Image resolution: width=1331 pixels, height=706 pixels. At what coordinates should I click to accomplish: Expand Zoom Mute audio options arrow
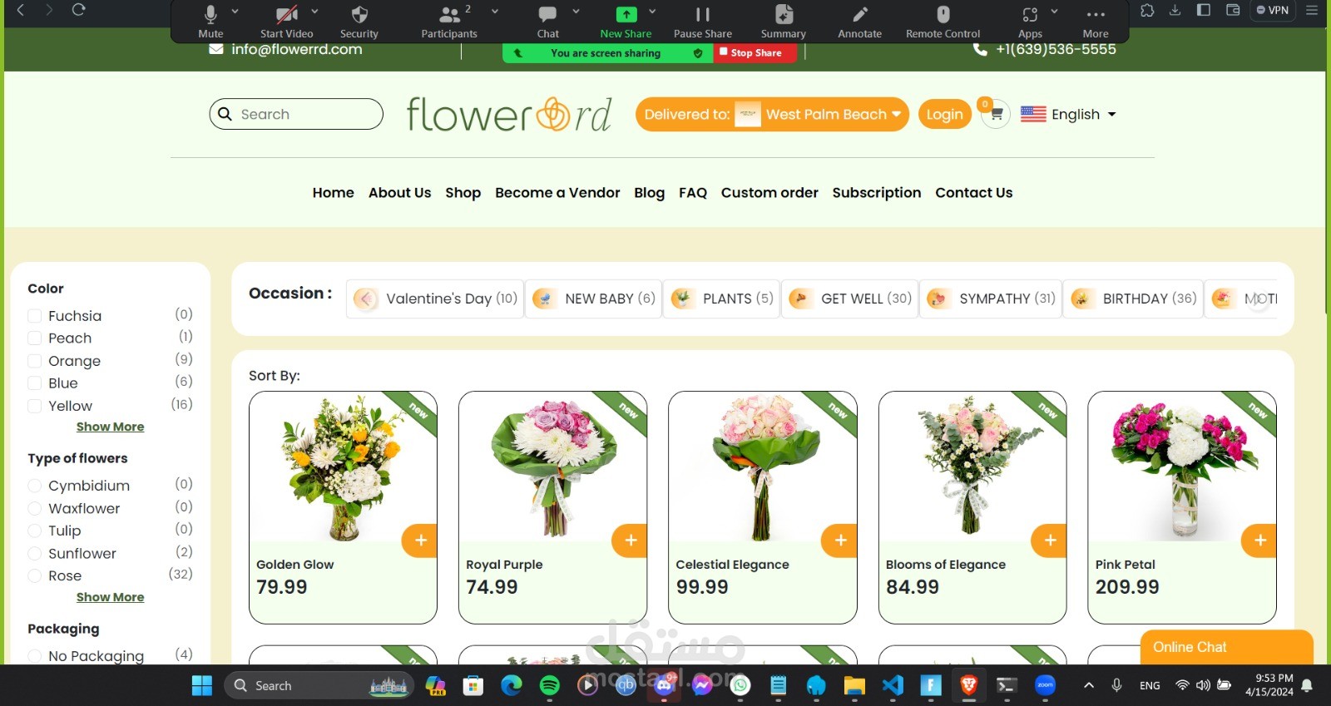(x=235, y=12)
